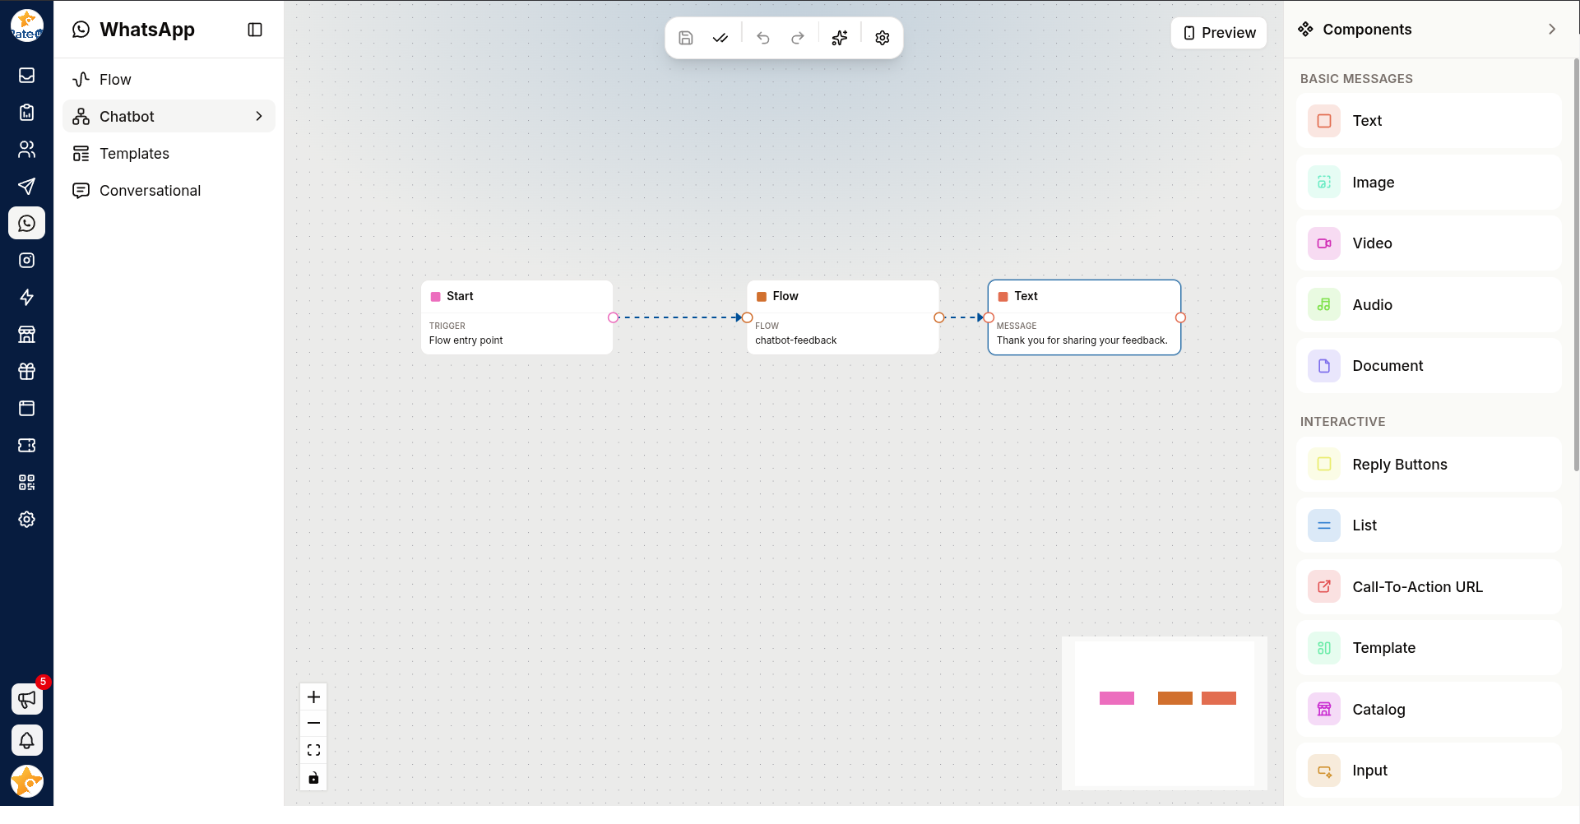Open the contacts people icon in the rail
Image resolution: width=1580 pixels, height=824 pixels.
click(27, 150)
